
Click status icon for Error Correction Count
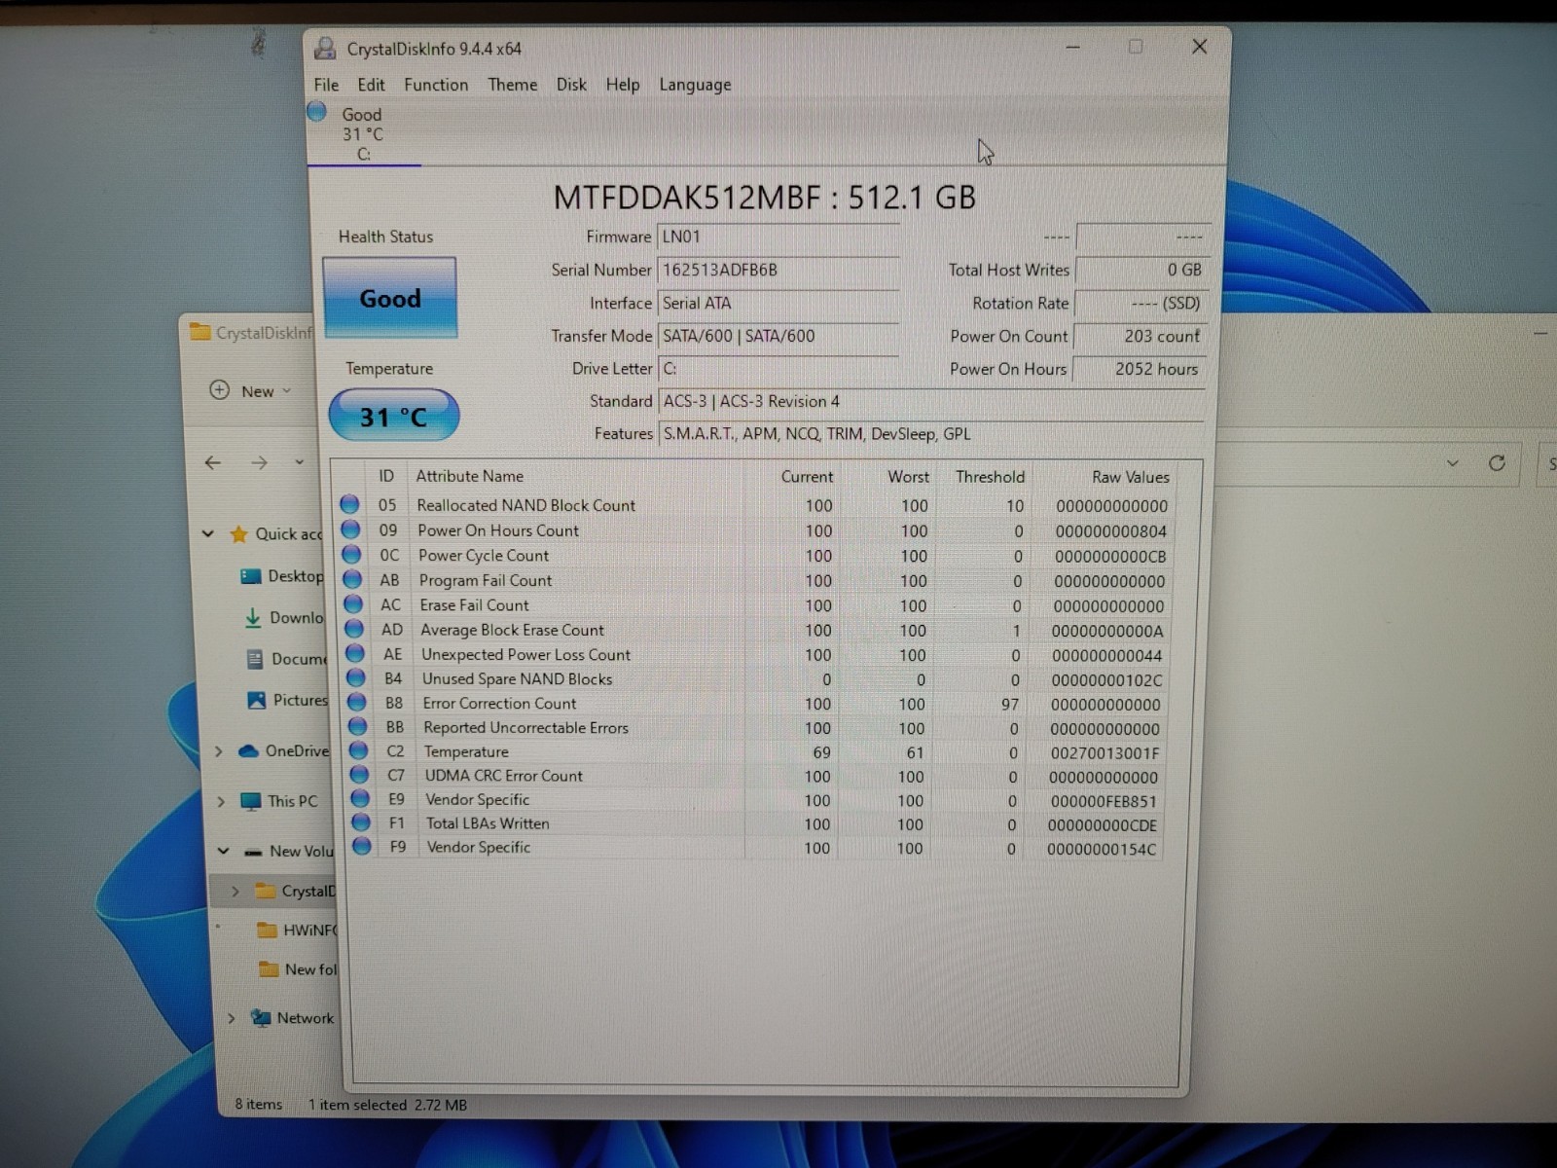(357, 702)
